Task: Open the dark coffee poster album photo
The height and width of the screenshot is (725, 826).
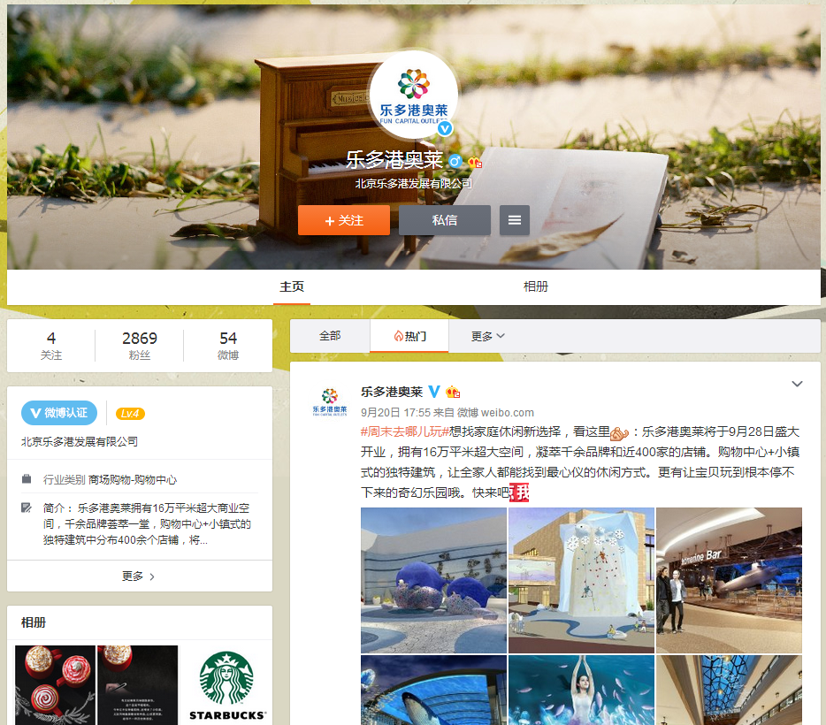Action: coord(138,685)
